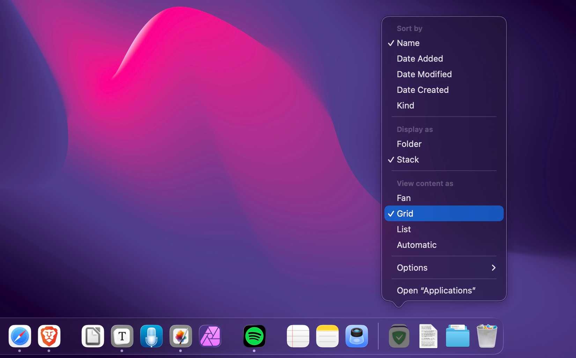
Task: Select Stack under Display as
Action: point(408,159)
